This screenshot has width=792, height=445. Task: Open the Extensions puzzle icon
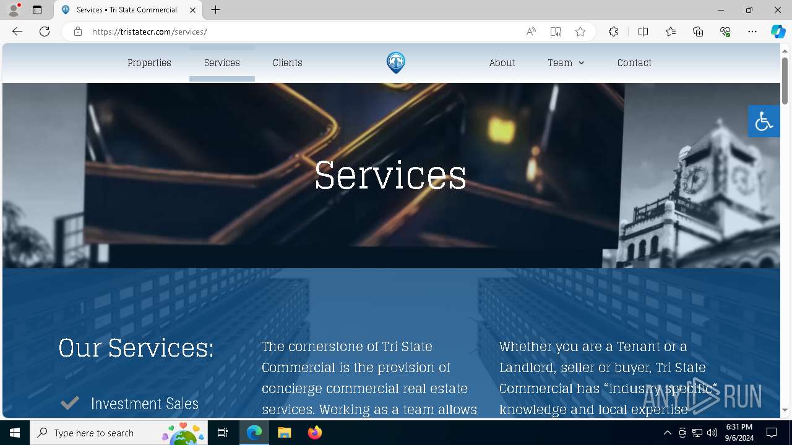[x=613, y=32]
